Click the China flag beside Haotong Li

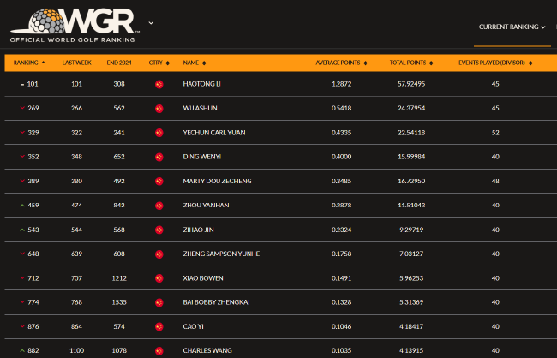tap(159, 84)
